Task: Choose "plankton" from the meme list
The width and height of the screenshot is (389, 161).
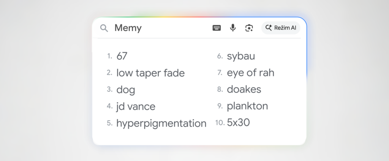Action: point(247,106)
